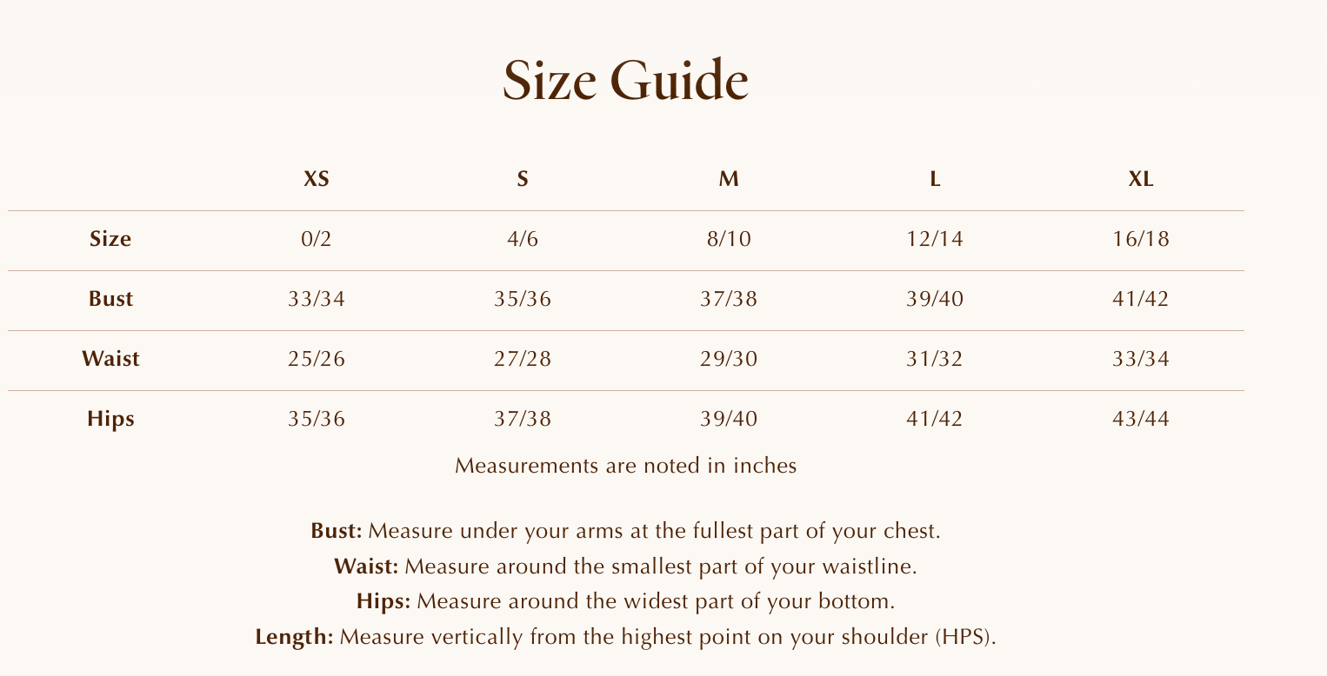Click the 0/2 size cell

click(317, 239)
